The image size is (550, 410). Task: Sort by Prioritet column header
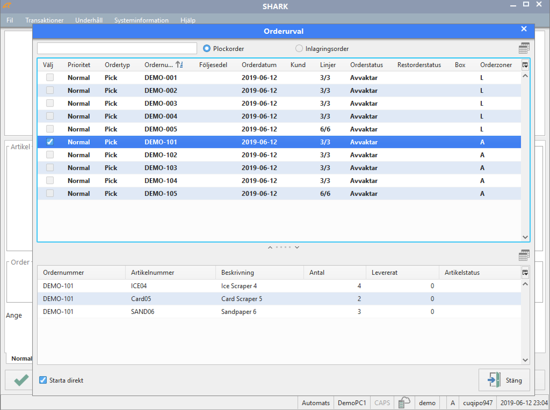pos(79,65)
